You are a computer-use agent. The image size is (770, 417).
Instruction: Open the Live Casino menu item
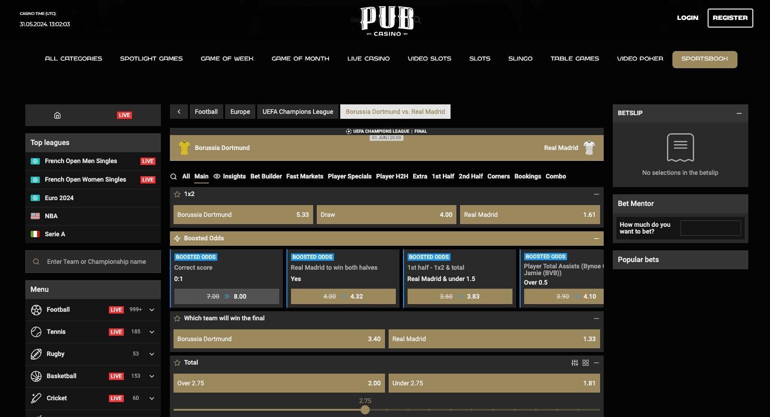(368, 59)
